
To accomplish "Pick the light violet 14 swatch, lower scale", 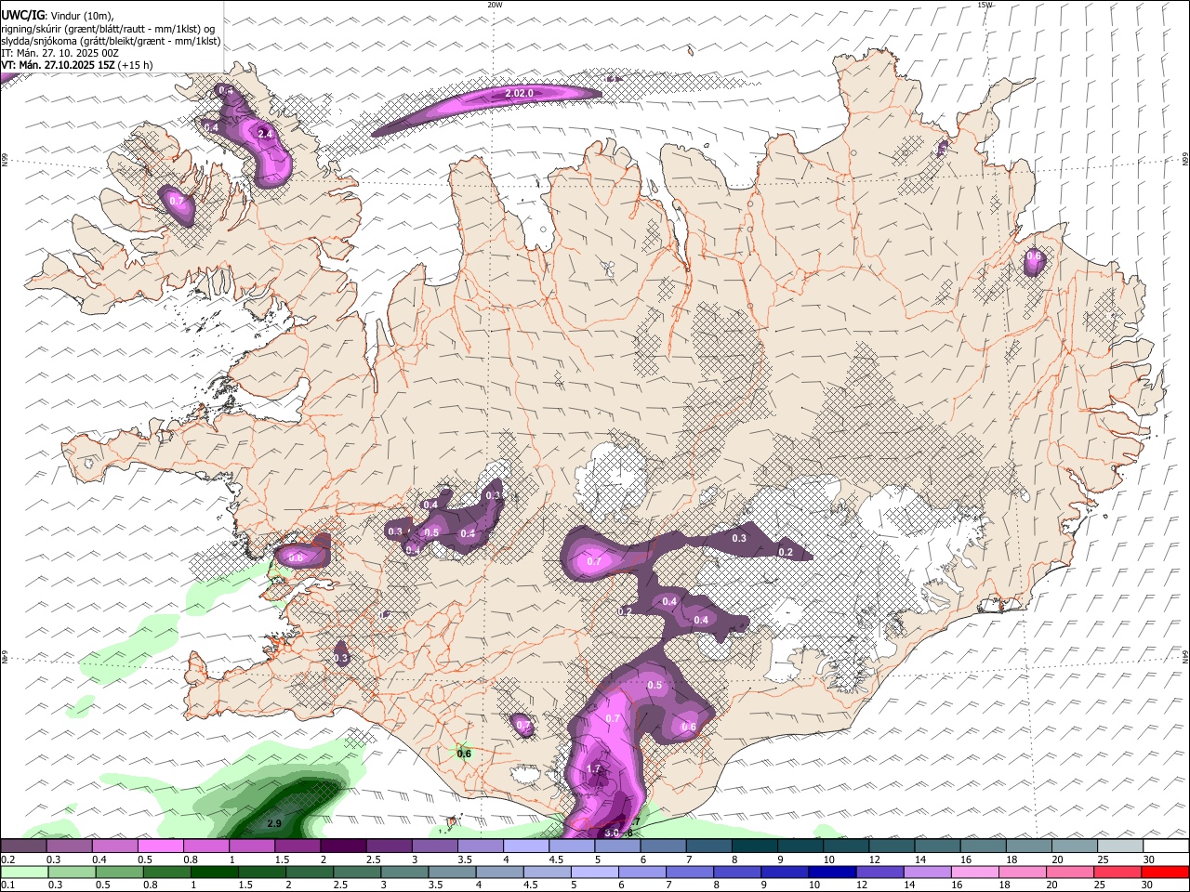I will pos(926,872).
